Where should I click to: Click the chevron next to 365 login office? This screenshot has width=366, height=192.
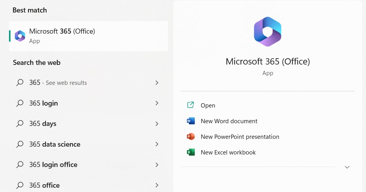[x=157, y=165]
